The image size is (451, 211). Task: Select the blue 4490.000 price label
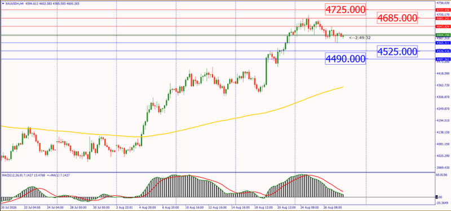346,59
